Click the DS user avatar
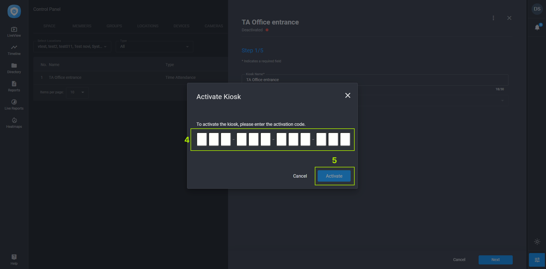This screenshot has height=269, width=546. tap(537, 9)
